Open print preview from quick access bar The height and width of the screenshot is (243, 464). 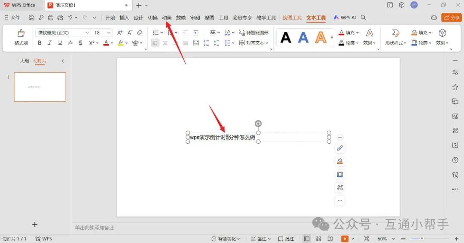coord(60,18)
